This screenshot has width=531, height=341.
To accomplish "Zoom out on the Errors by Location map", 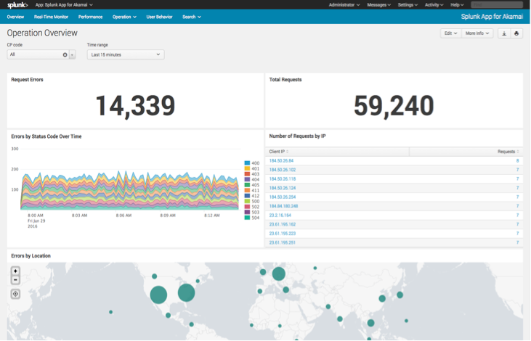I will click(x=15, y=280).
